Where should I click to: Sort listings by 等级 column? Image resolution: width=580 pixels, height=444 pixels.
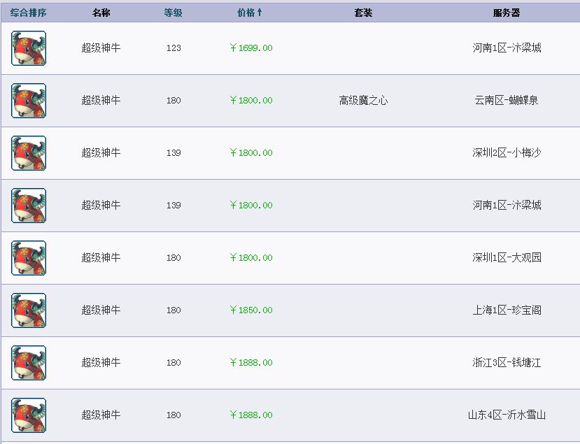(x=173, y=13)
